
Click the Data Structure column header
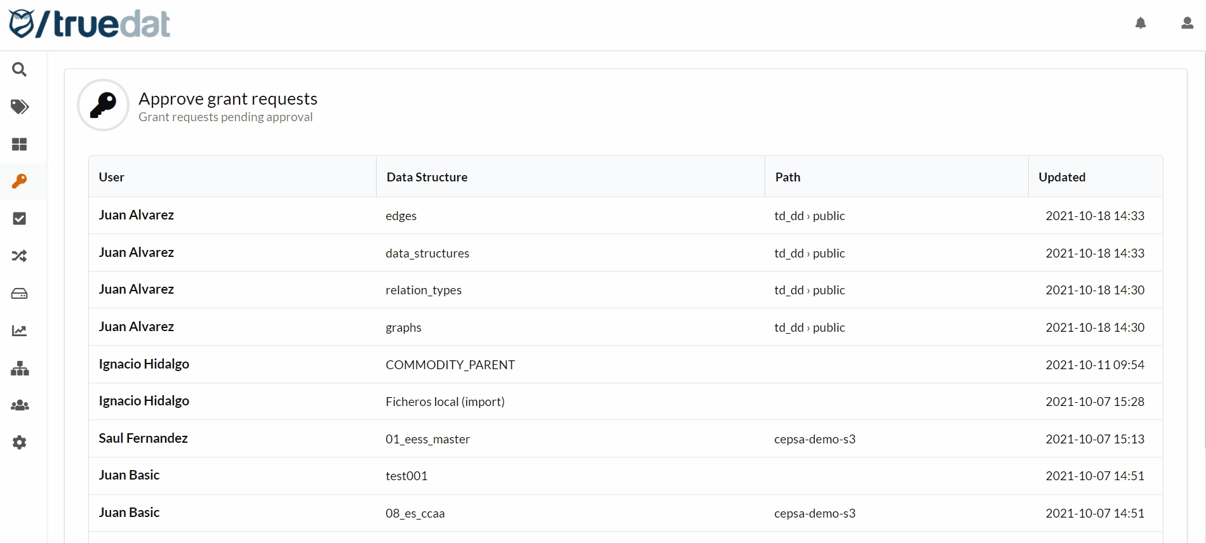(x=427, y=177)
